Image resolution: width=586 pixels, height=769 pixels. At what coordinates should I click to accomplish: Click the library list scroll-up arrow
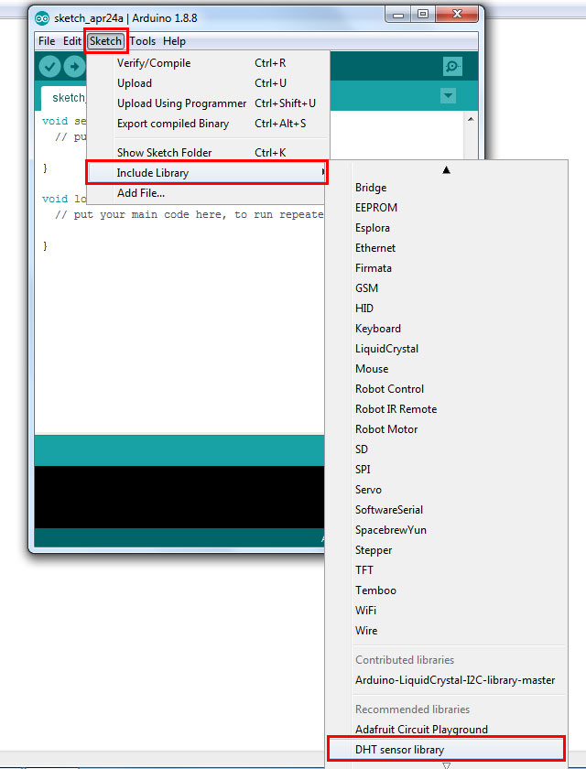[x=446, y=170]
